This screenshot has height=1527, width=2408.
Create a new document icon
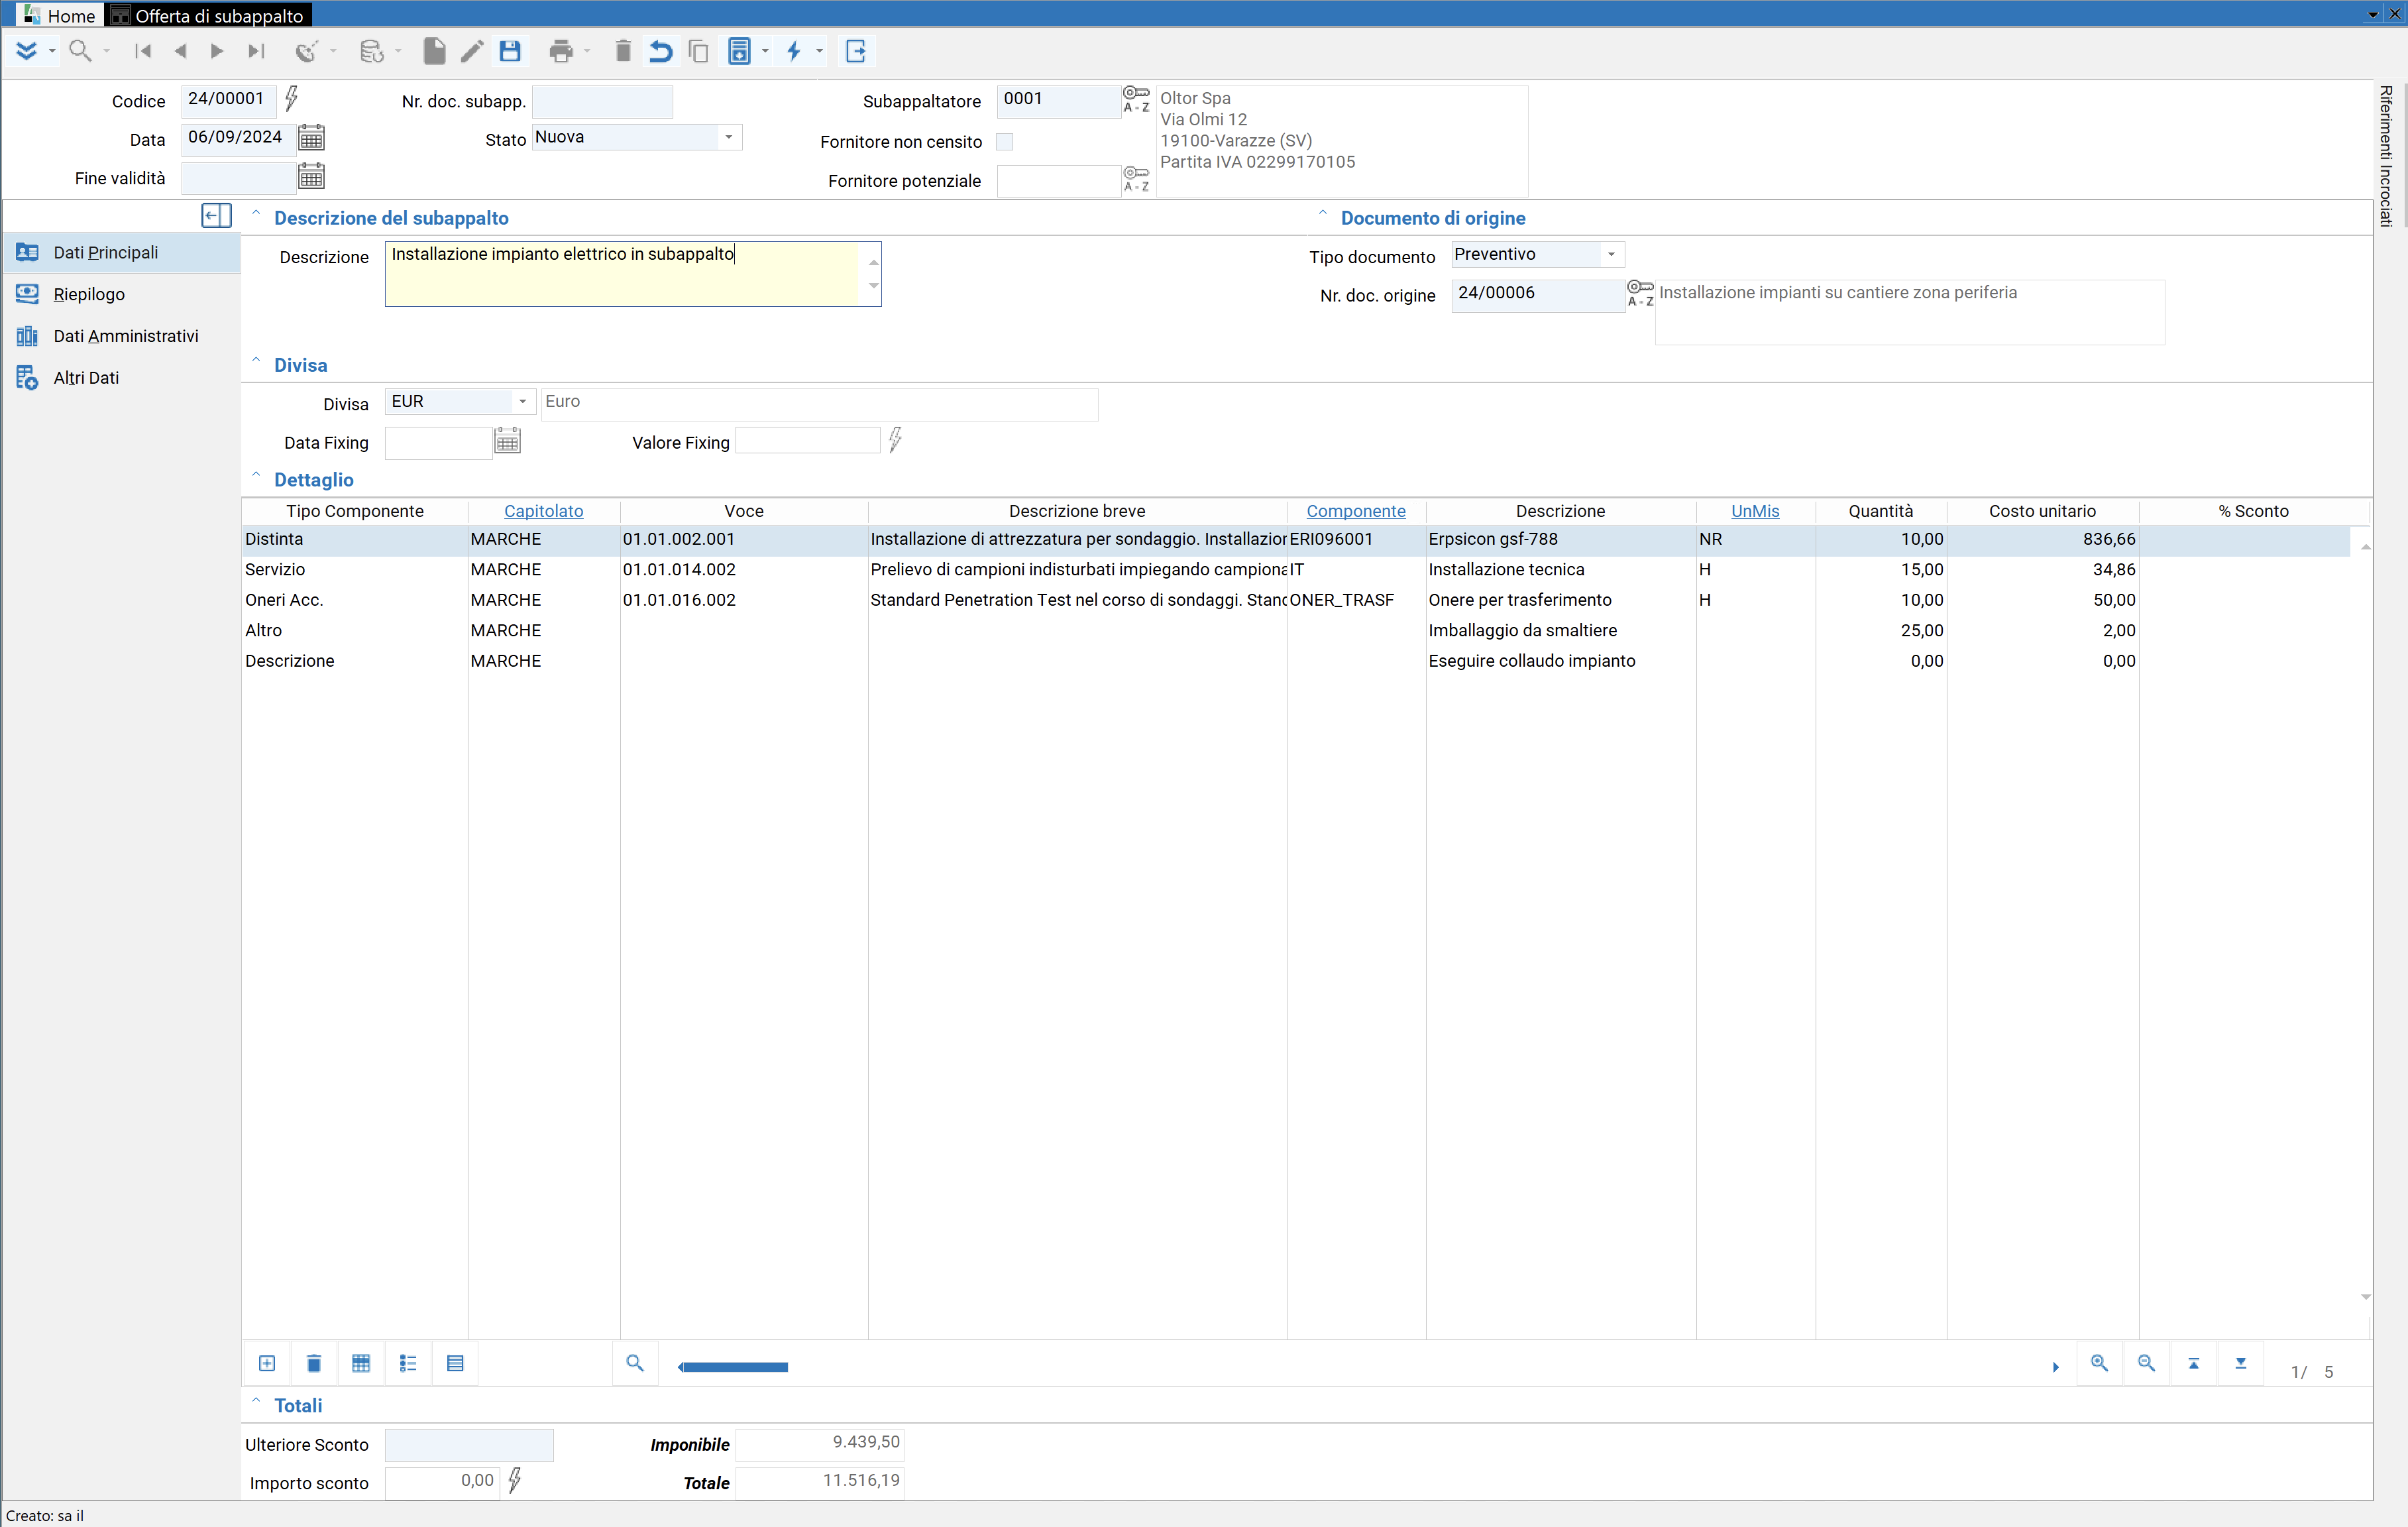(434, 51)
